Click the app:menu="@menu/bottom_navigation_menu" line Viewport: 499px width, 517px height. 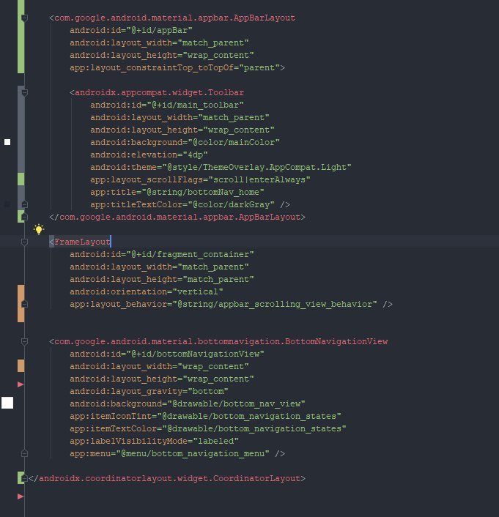pos(177,454)
